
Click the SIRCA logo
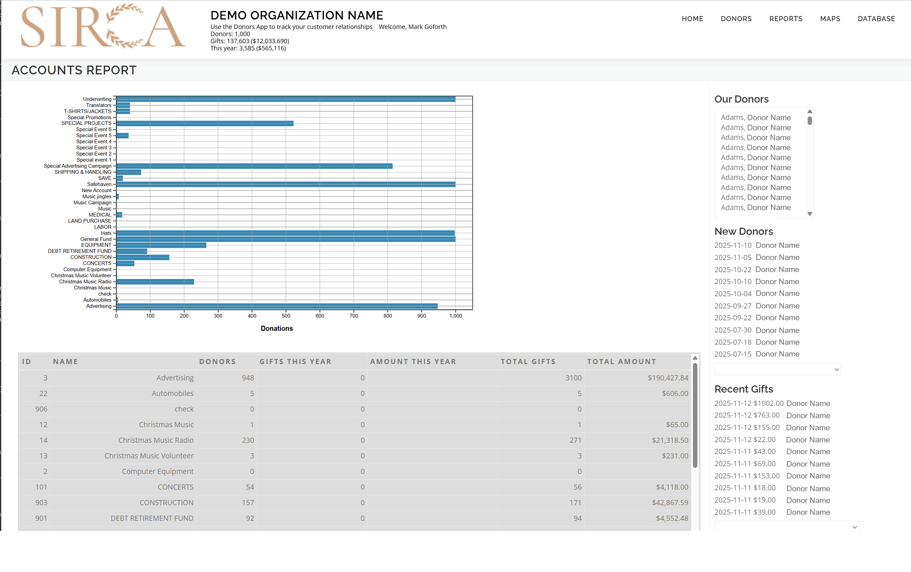[x=103, y=26]
